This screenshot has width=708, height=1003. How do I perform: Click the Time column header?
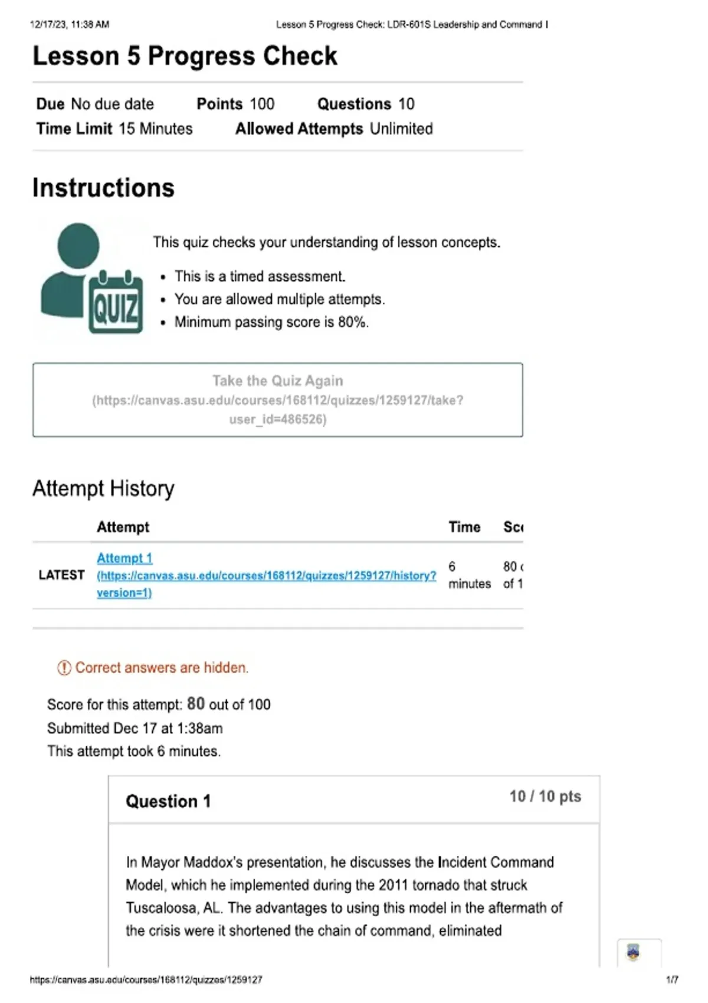[x=464, y=527]
